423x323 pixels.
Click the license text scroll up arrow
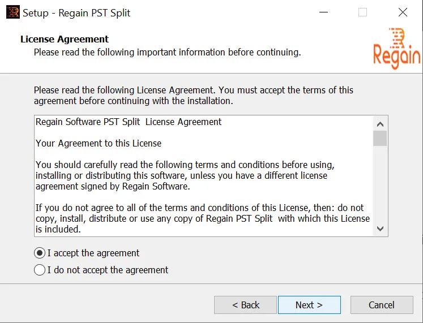click(x=380, y=124)
